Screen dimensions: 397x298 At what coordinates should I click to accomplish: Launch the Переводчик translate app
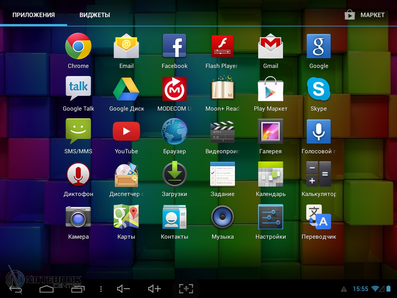click(319, 217)
